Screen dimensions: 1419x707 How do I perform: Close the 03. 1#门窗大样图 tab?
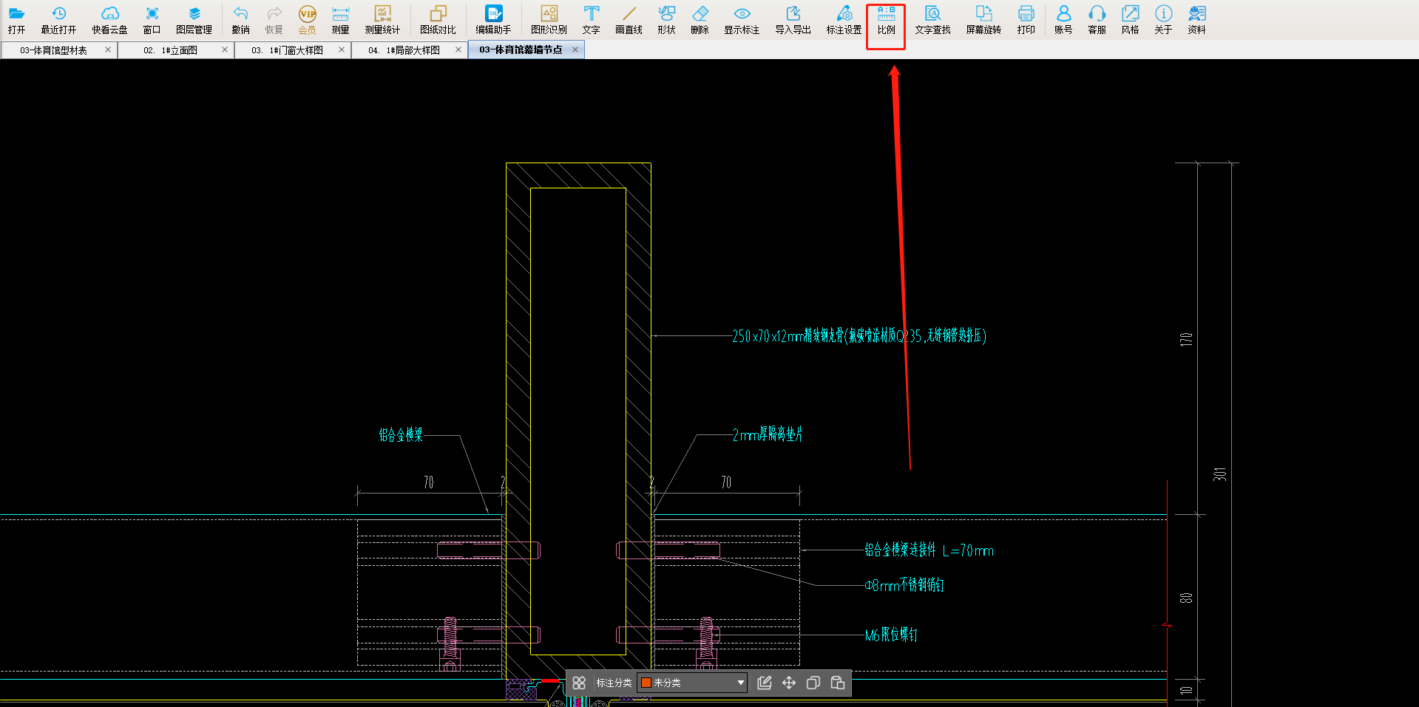click(x=342, y=49)
